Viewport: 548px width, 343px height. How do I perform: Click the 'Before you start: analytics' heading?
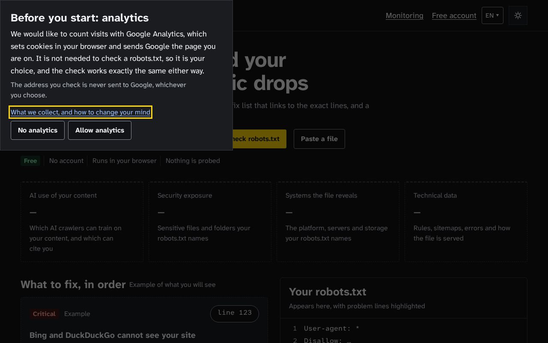80,18
